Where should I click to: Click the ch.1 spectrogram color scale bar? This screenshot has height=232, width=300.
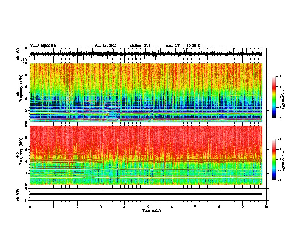pos(274,97)
